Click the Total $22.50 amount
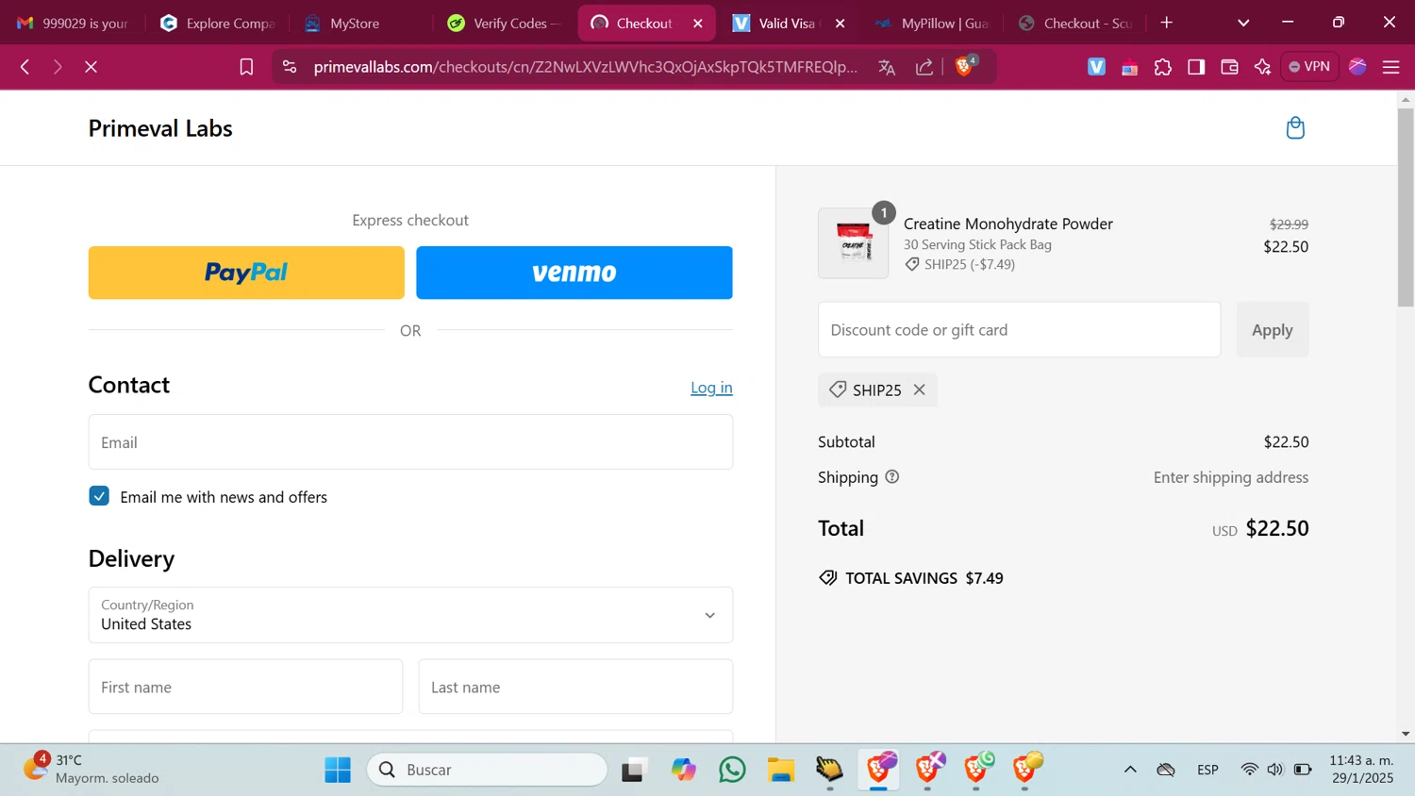1415x796 pixels. click(x=1277, y=528)
